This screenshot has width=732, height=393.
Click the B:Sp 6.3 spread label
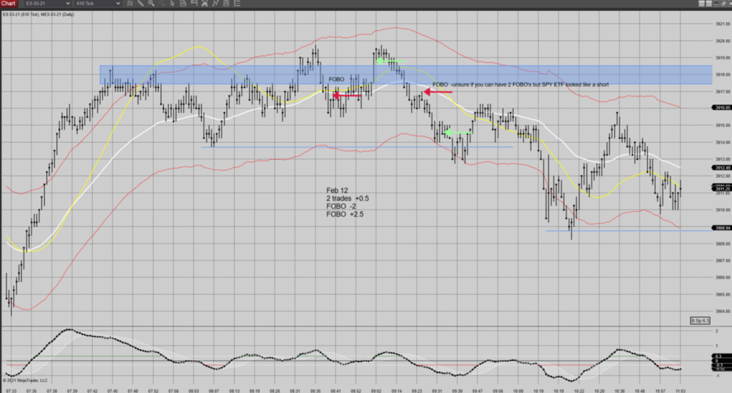(700, 321)
